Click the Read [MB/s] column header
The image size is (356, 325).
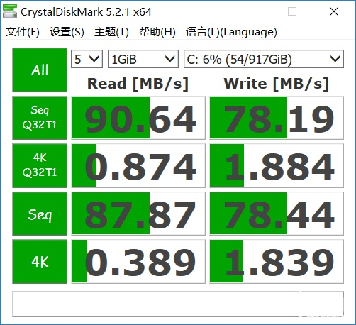click(x=138, y=84)
